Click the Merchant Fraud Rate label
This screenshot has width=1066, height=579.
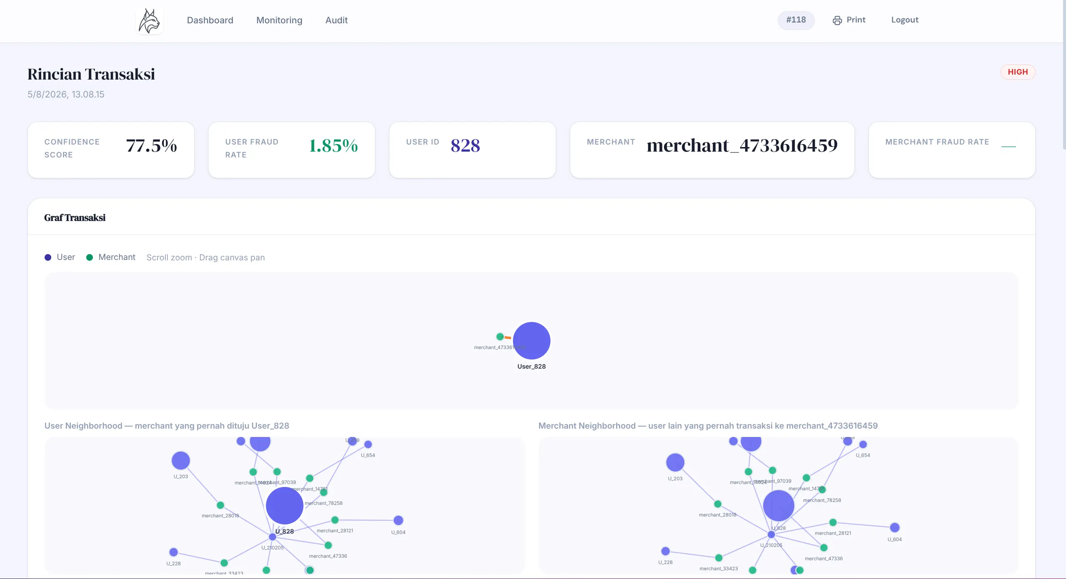937,142
